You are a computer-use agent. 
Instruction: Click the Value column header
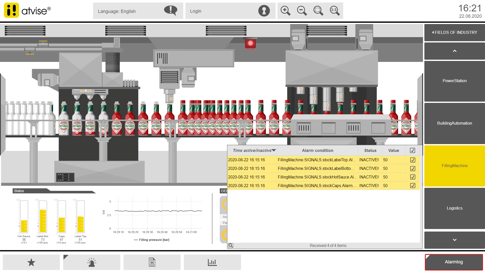(394, 150)
